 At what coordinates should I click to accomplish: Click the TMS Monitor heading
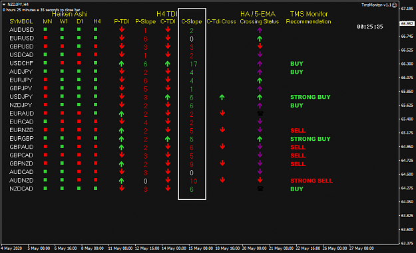tap(309, 14)
